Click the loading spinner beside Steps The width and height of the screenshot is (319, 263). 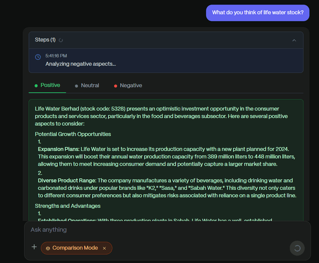61,40
